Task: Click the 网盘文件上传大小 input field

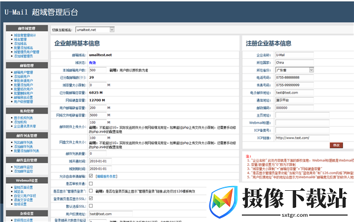Action: [97, 138]
